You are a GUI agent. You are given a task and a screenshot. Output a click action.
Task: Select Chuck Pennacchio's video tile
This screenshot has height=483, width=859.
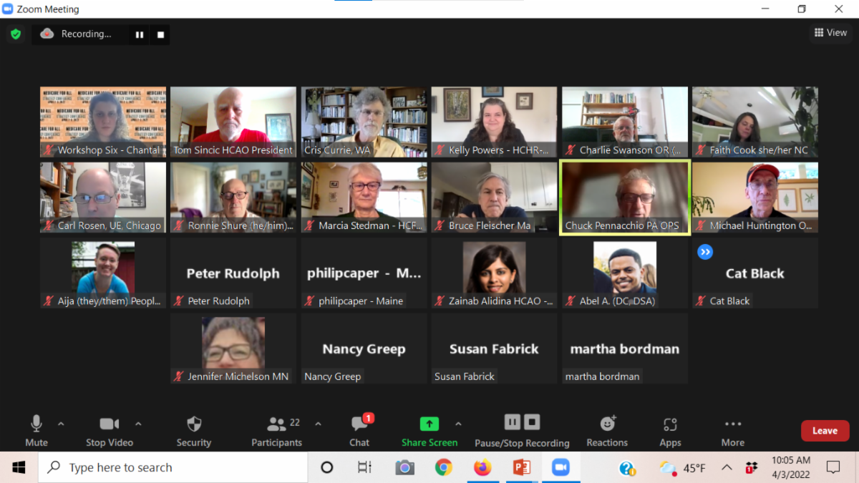[x=624, y=197]
